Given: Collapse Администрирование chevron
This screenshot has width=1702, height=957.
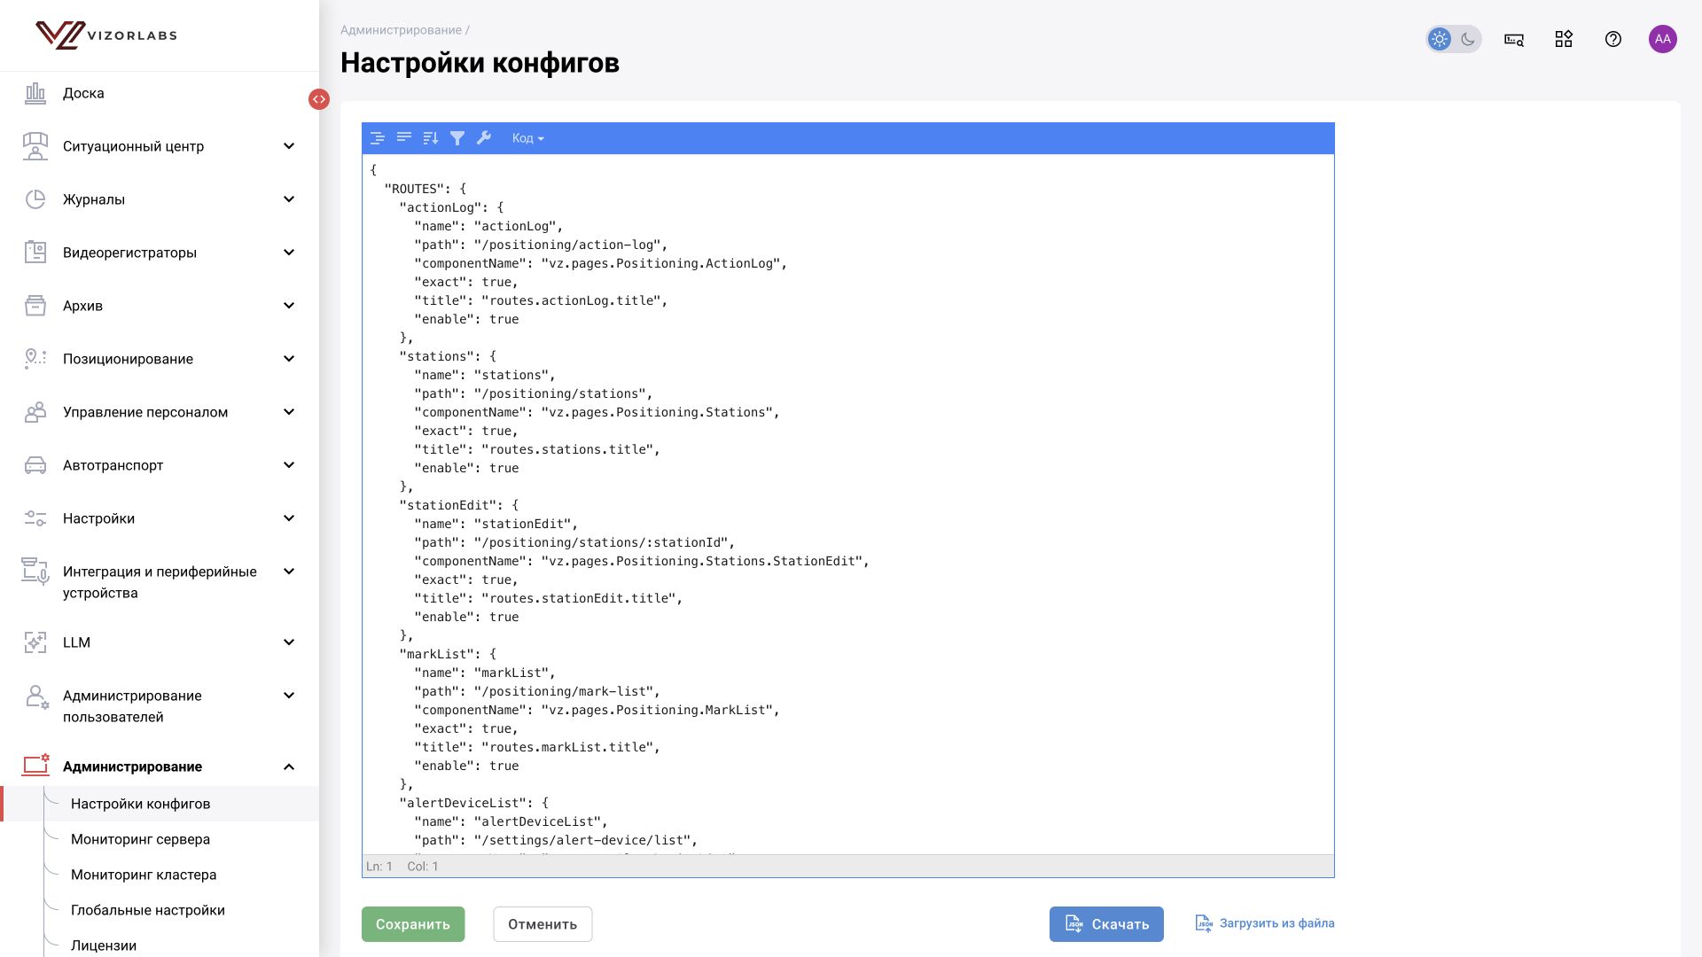Looking at the screenshot, I should tap(289, 766).
